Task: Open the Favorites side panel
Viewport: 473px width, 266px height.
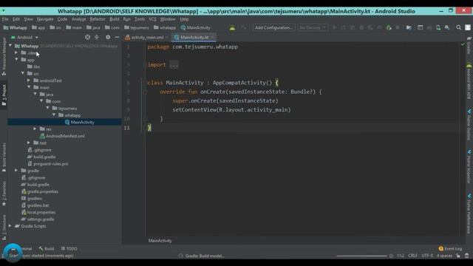Action: pyautogui.click(x=4, y=194)
